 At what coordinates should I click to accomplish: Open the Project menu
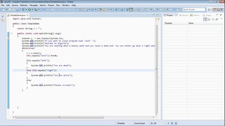tap(51, 5)
